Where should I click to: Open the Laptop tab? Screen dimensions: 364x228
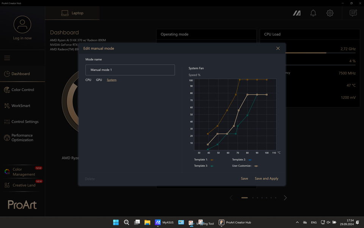coord(72,13)
